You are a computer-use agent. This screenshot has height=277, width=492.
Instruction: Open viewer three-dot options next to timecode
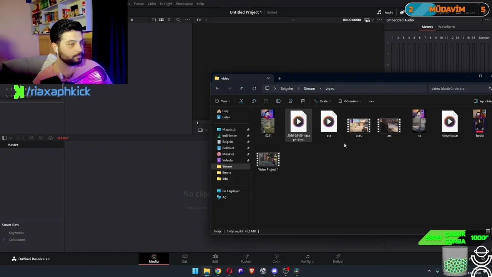tap(380, 20)
